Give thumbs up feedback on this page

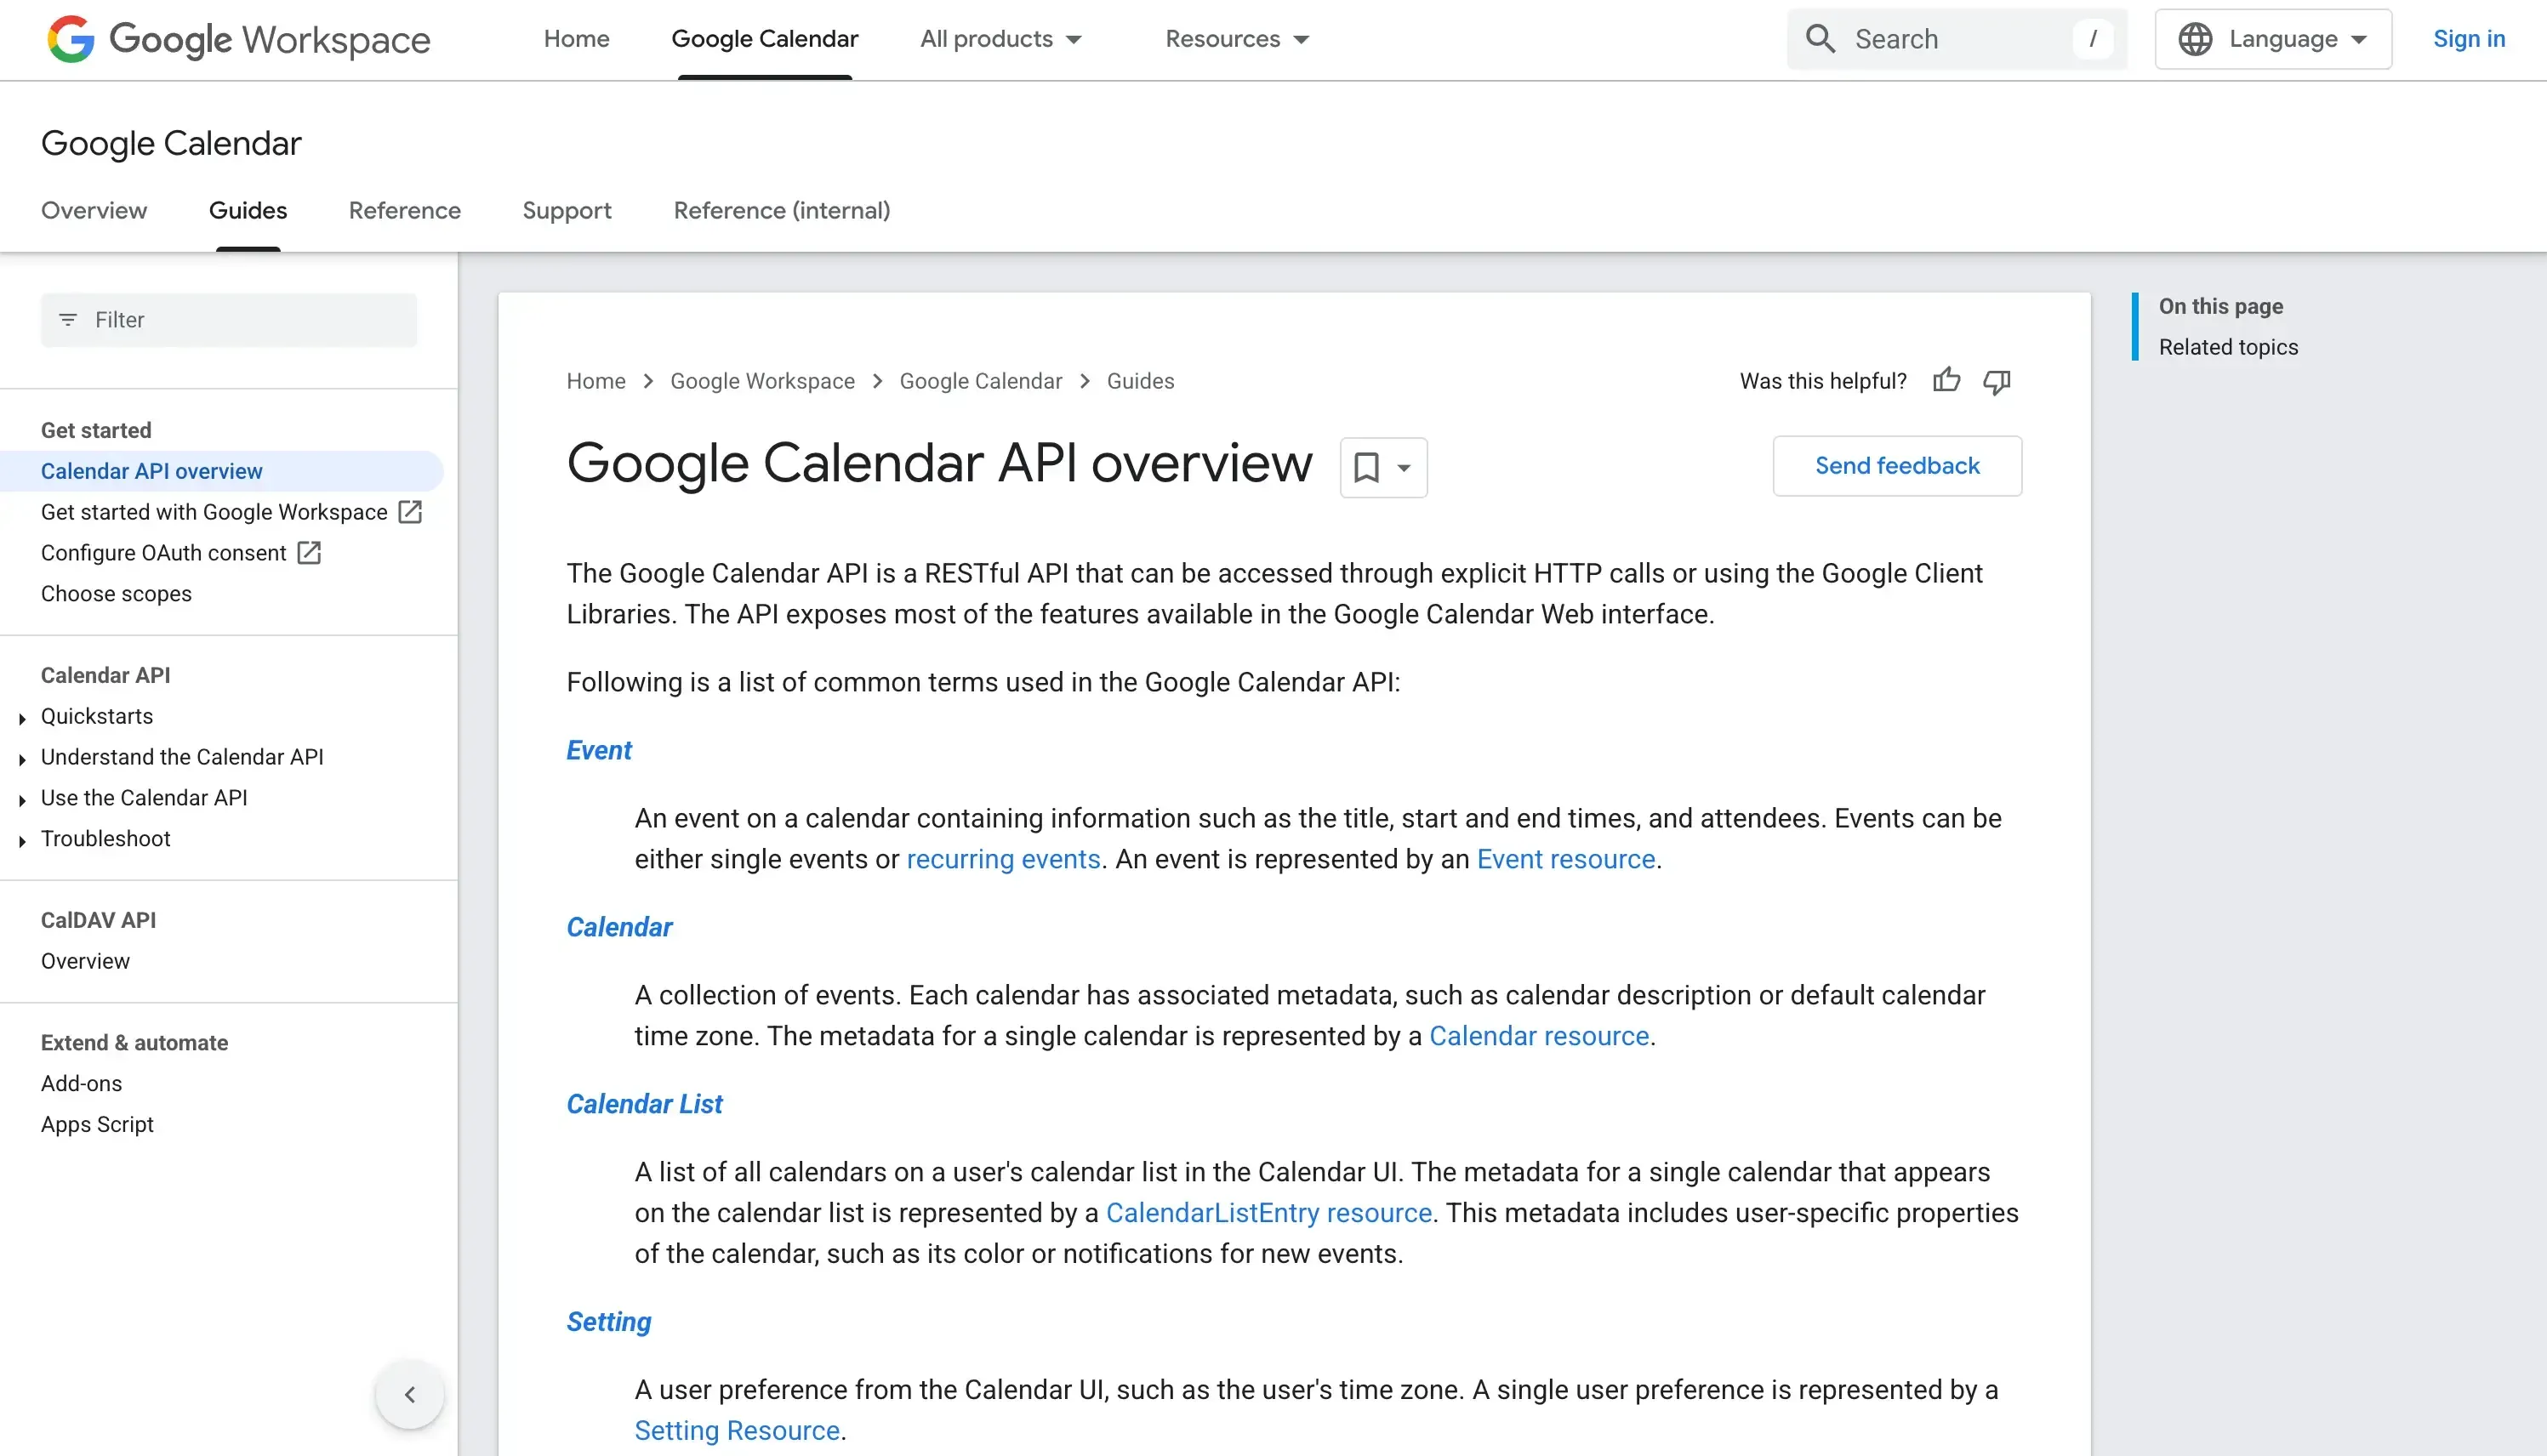[x=1946, y=381]
